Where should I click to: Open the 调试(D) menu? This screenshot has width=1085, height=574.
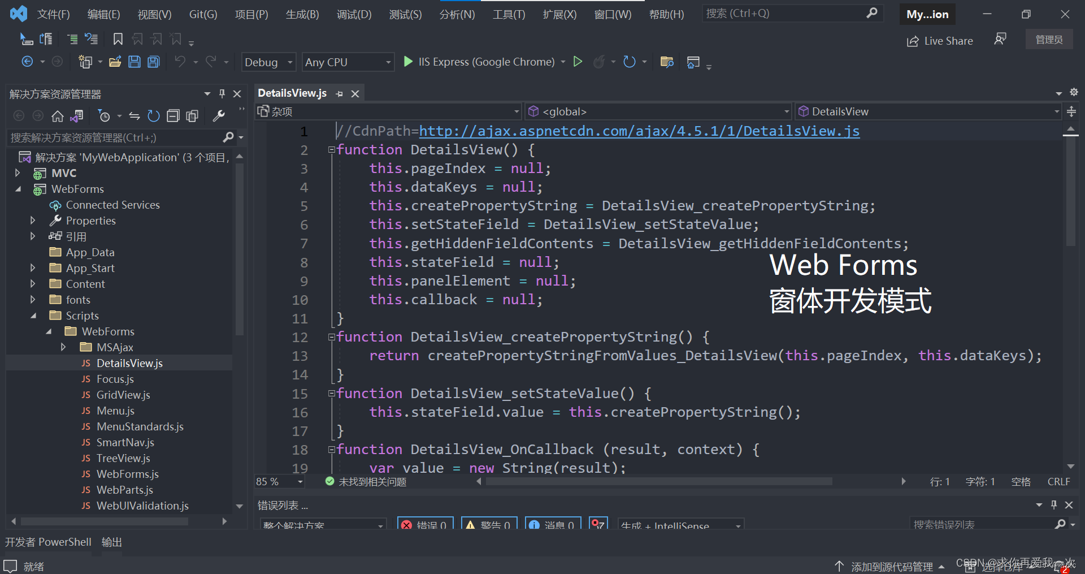pyautogui.click(x=354, y=14)
